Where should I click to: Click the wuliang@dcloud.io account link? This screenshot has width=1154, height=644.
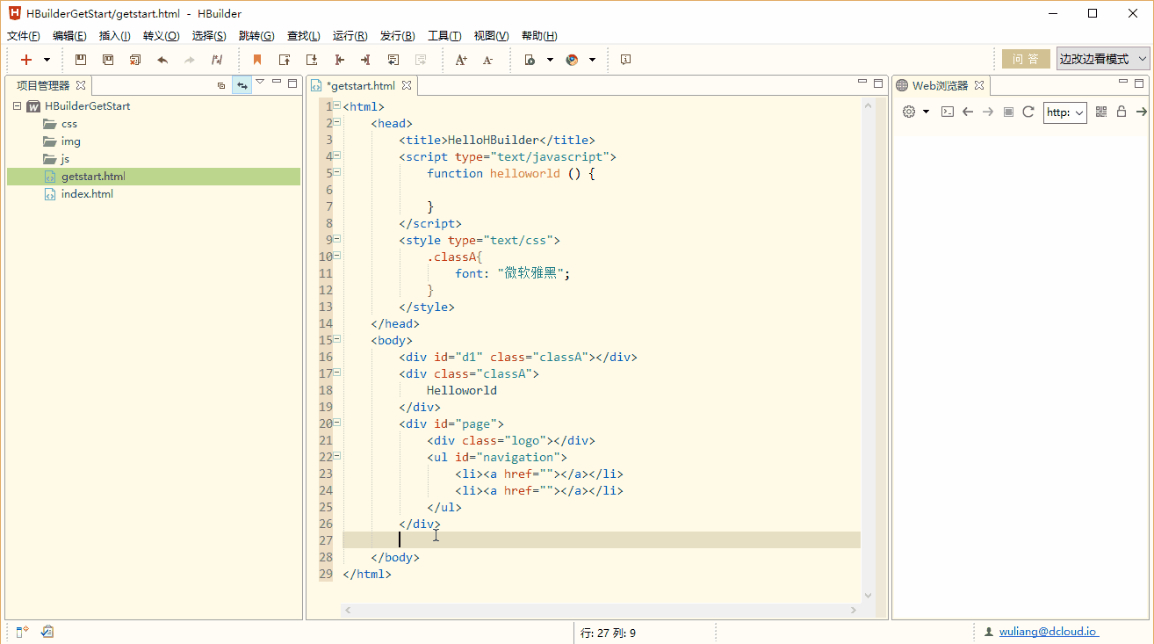coord(1049,631)
